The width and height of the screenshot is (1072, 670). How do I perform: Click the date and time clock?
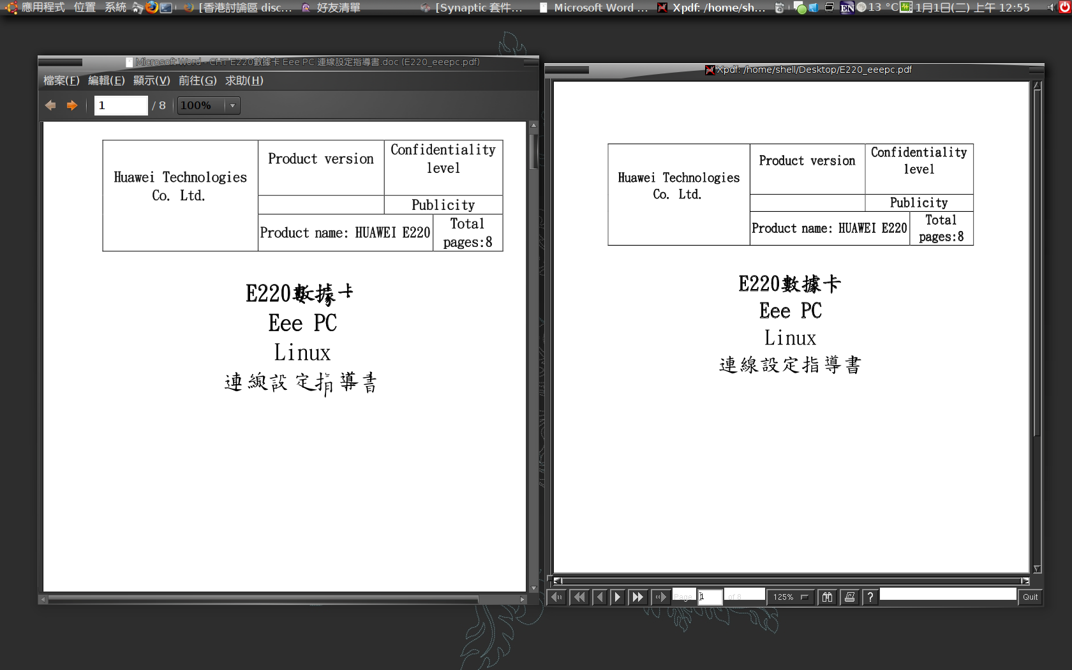click(x=972, y=7)
